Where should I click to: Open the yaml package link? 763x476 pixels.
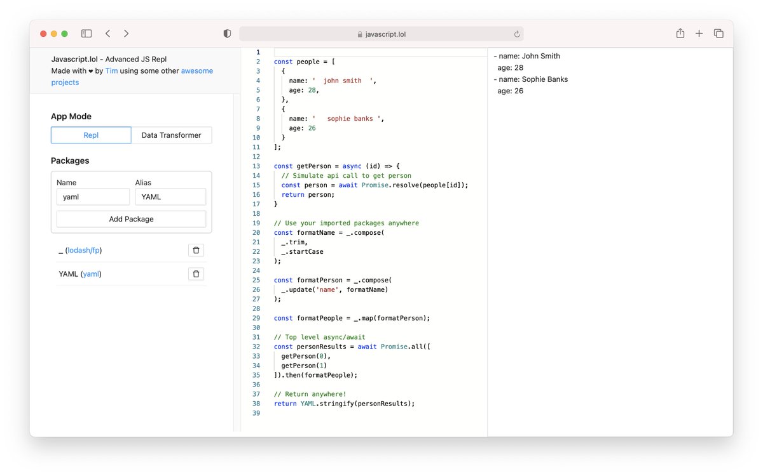pos(91,274)
